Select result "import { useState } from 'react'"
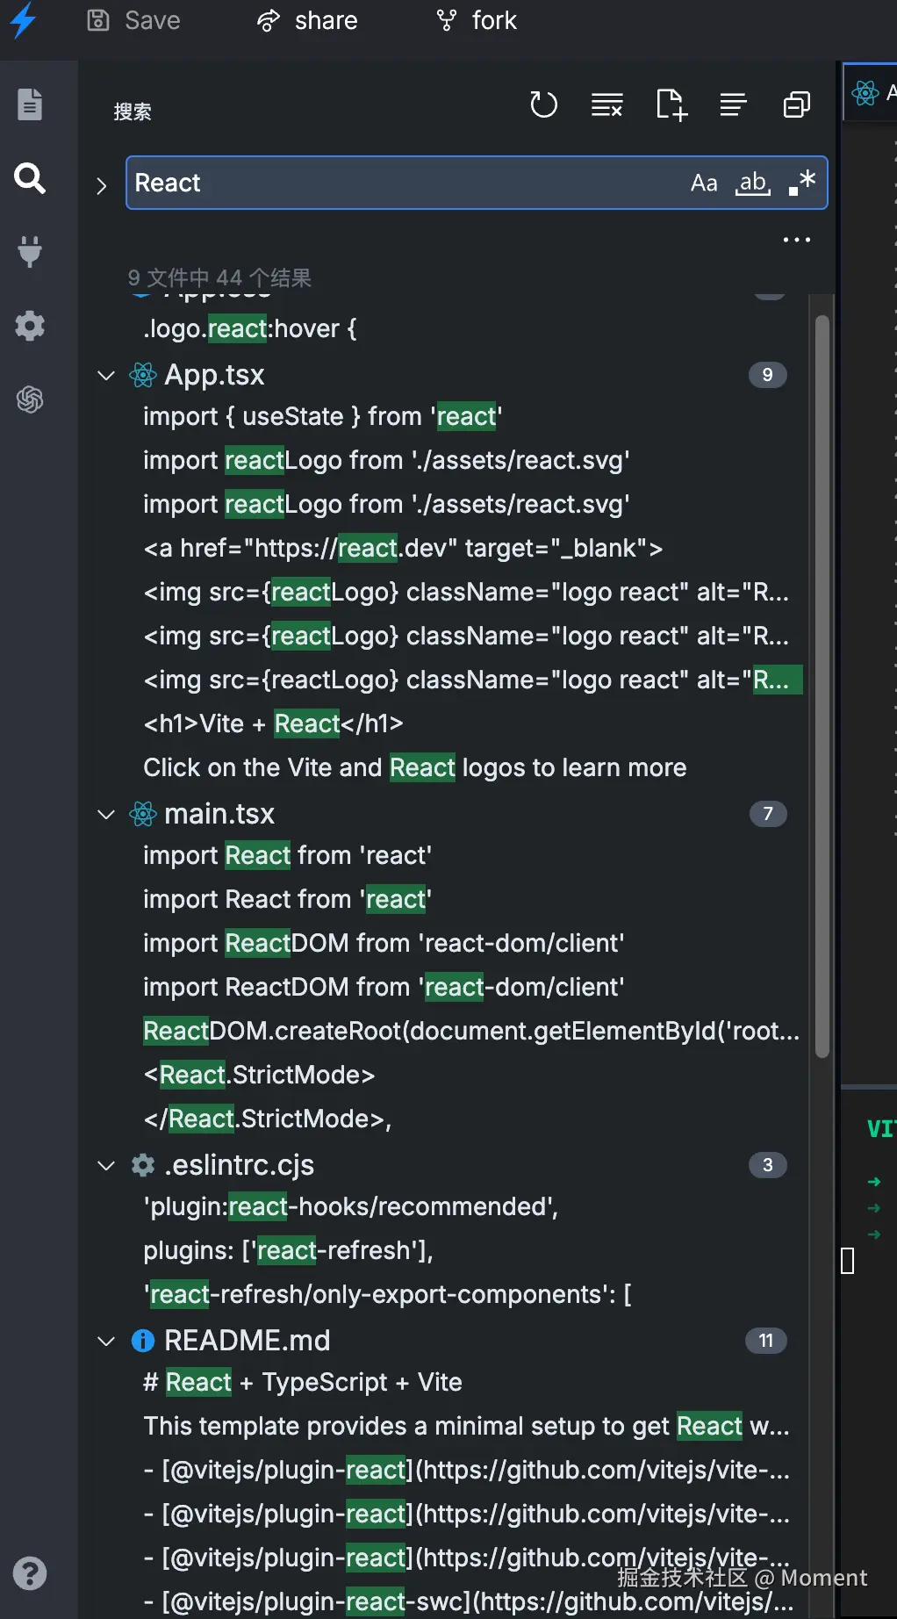The height and width of the screenshot is (1619, 897). [323, 416]
